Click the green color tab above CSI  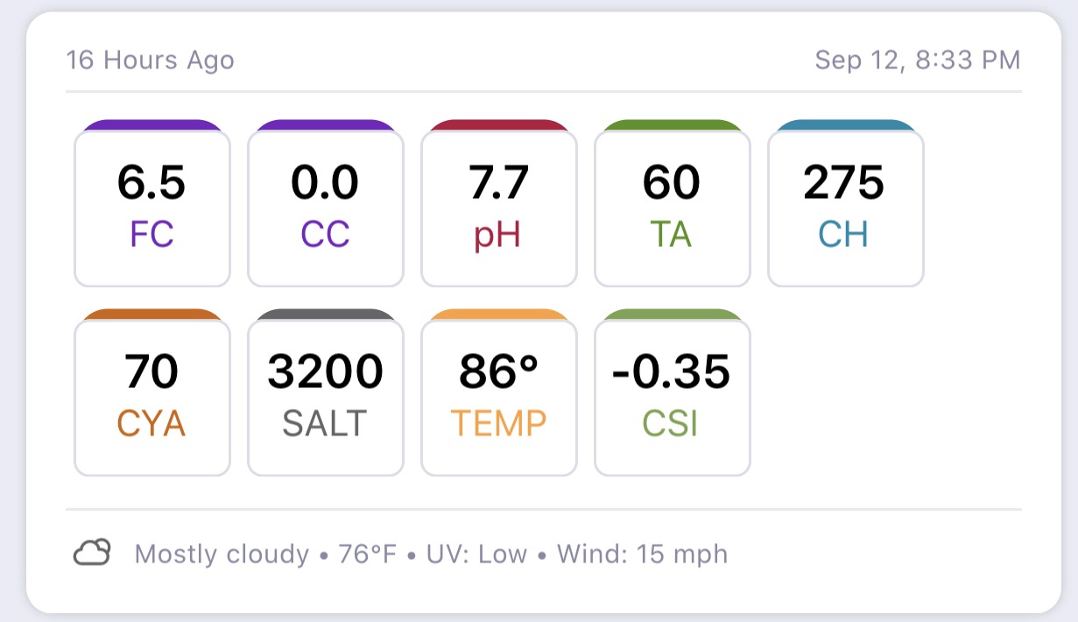[x=673, y=314]
